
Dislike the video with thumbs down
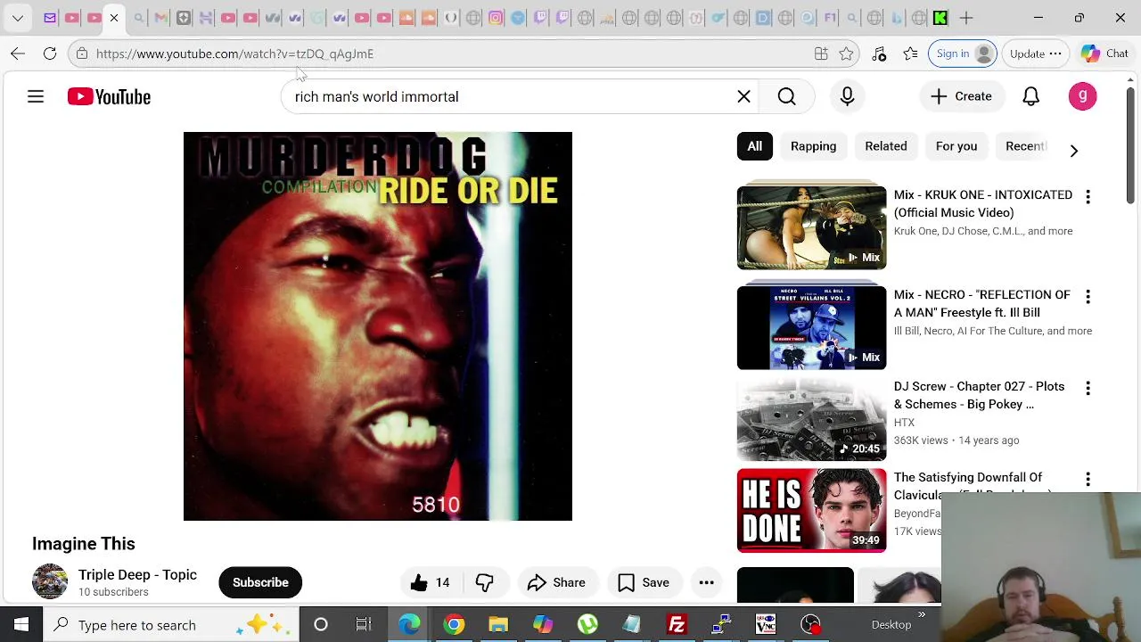pyautogui.click(x=484, y=582)
